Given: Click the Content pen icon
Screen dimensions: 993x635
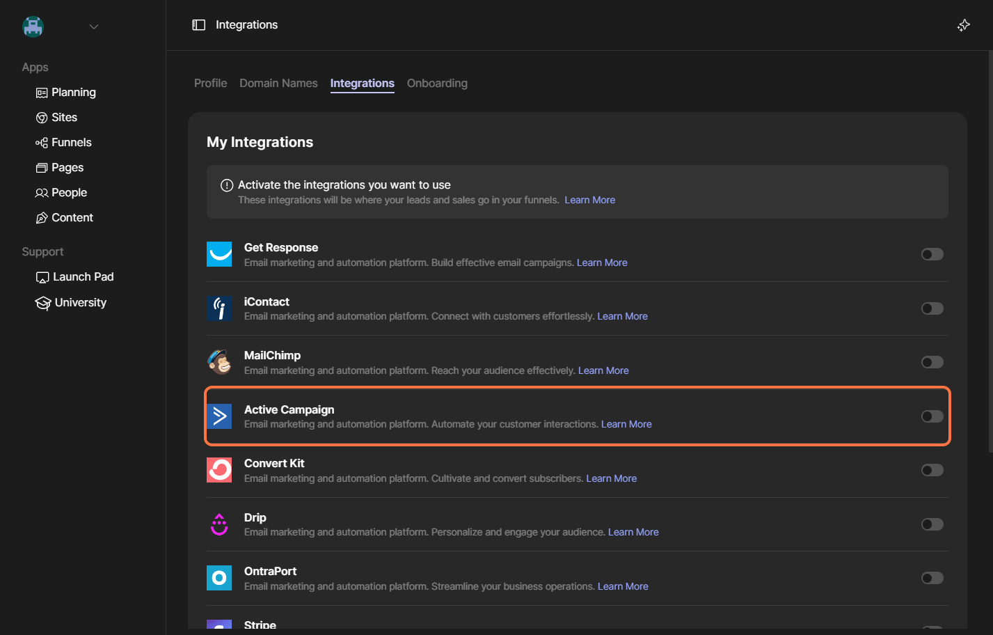Looking at the screenshot, I should point(42,218).
